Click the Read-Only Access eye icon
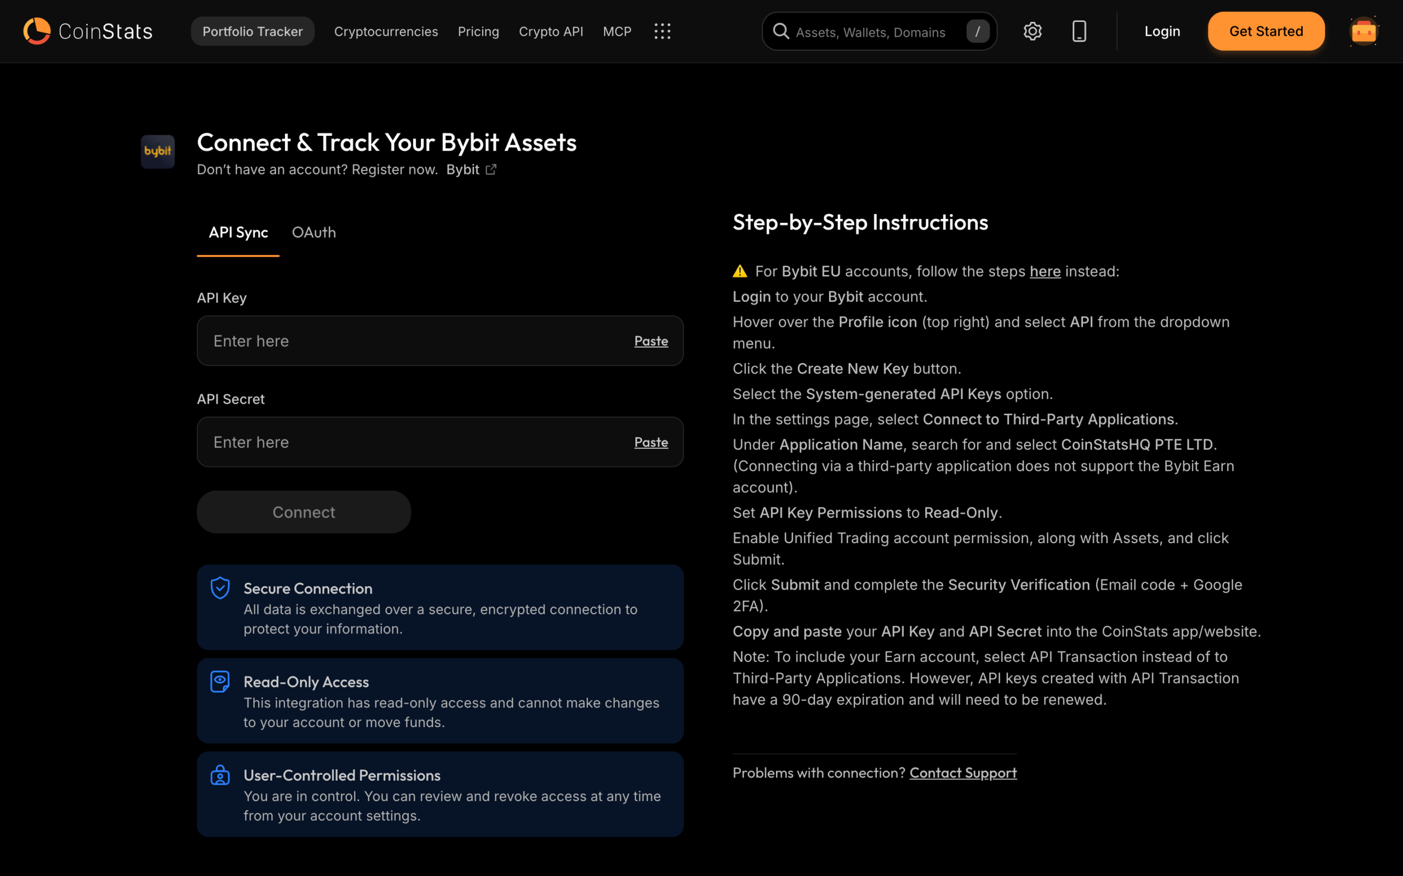Viewport: 1403px width, 876px height. [x=220, y=681]
